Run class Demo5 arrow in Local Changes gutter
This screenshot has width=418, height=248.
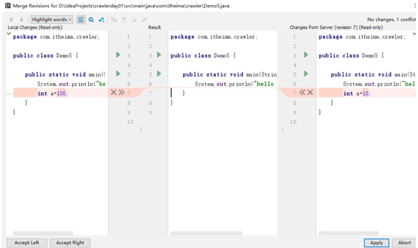[x=118, y=55]
